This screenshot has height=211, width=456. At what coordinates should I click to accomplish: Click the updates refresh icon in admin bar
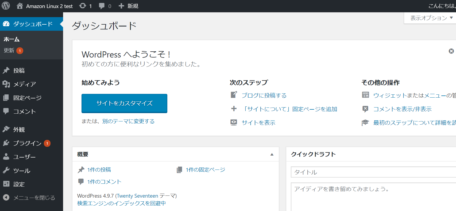coord(83,6)
